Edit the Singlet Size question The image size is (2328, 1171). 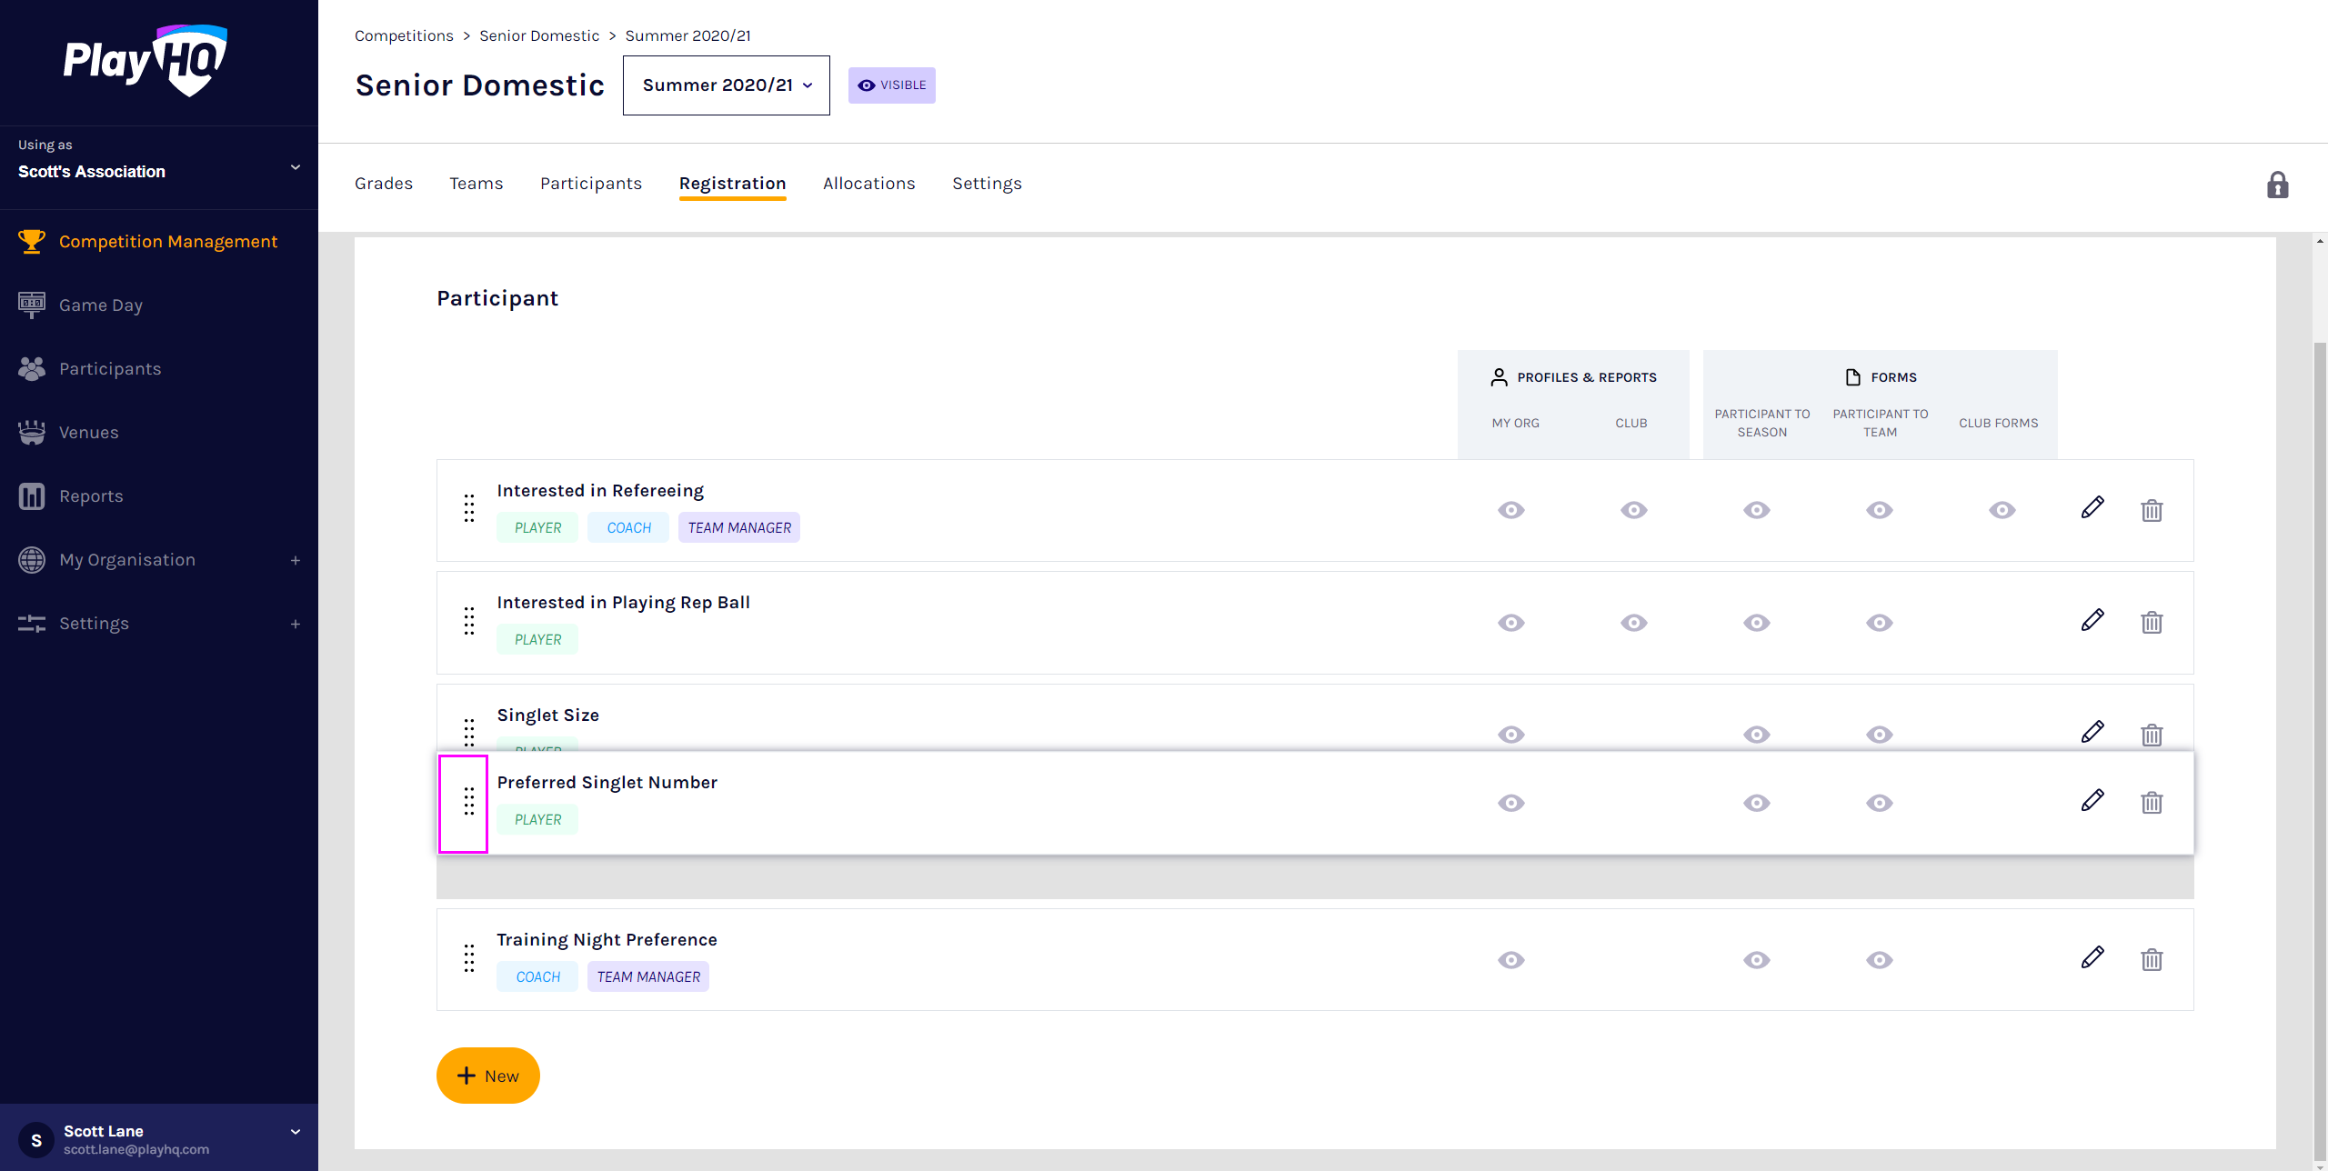point(2092,733)
